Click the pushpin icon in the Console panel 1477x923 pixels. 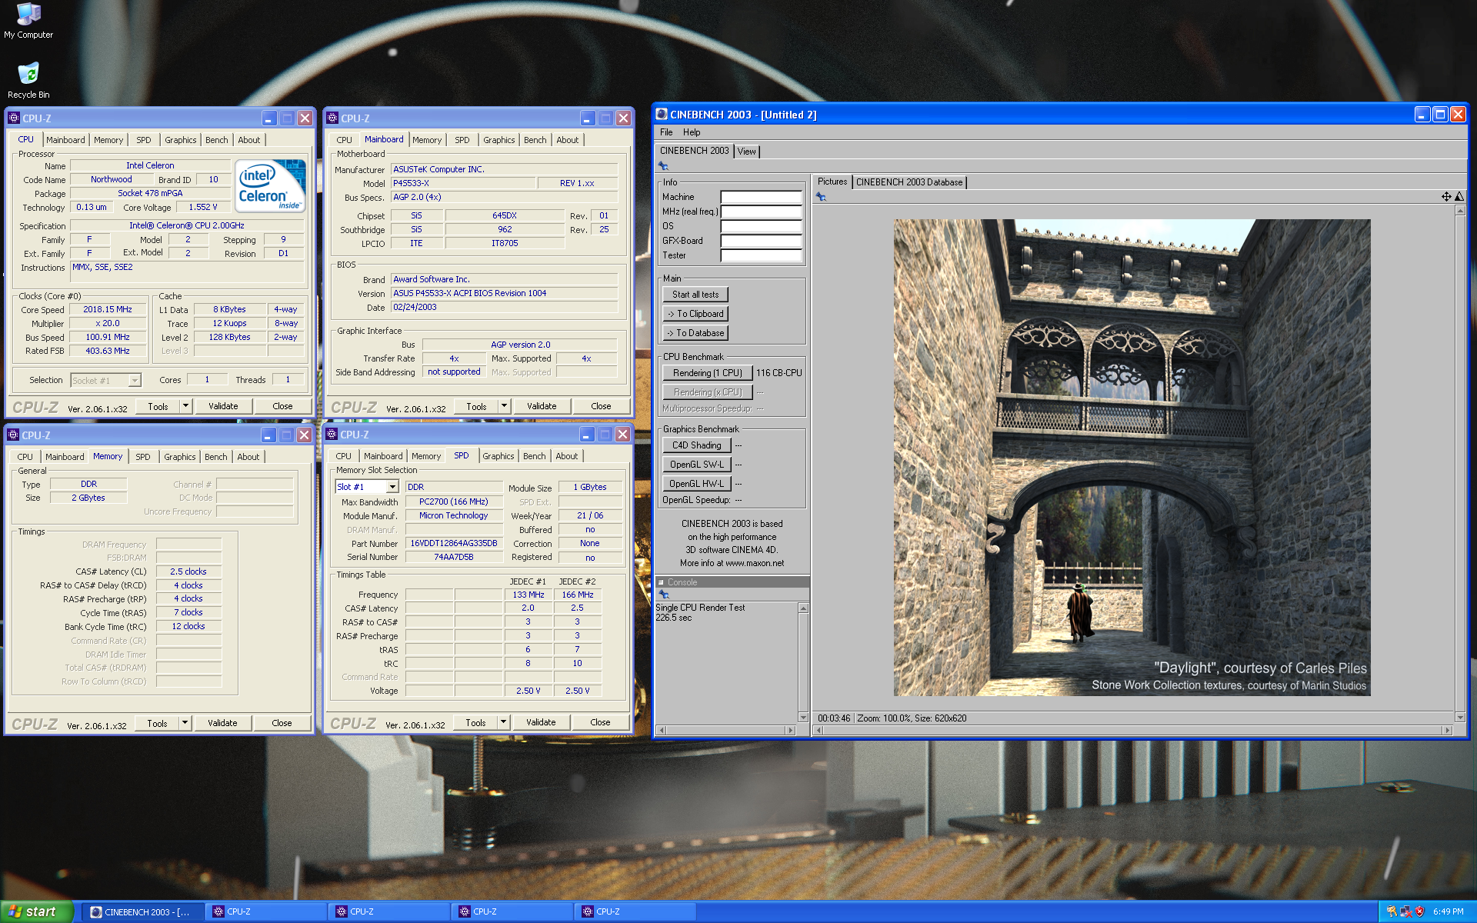[x=664, y=595]
